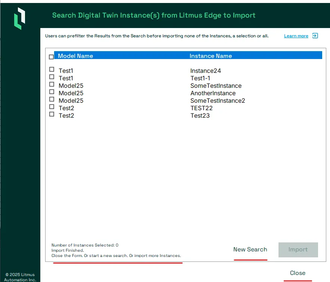Tick the AnotherInstance row checkbox

52,92
